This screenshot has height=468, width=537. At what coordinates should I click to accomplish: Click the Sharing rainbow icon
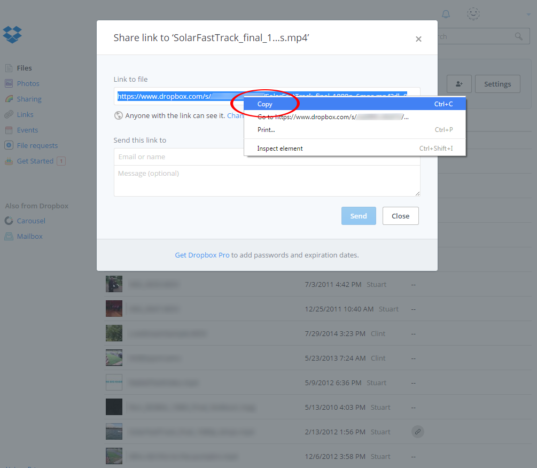(9, 99)
